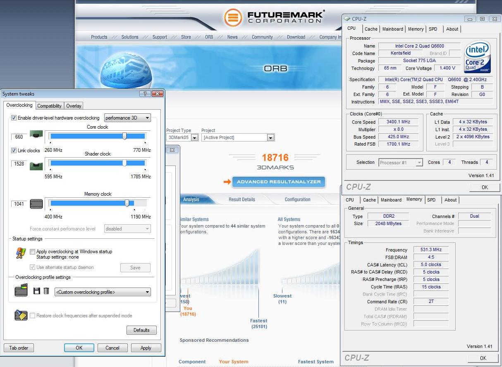
Task: Switch to Overlay tab in System tweaks
Action: point(74,106)
